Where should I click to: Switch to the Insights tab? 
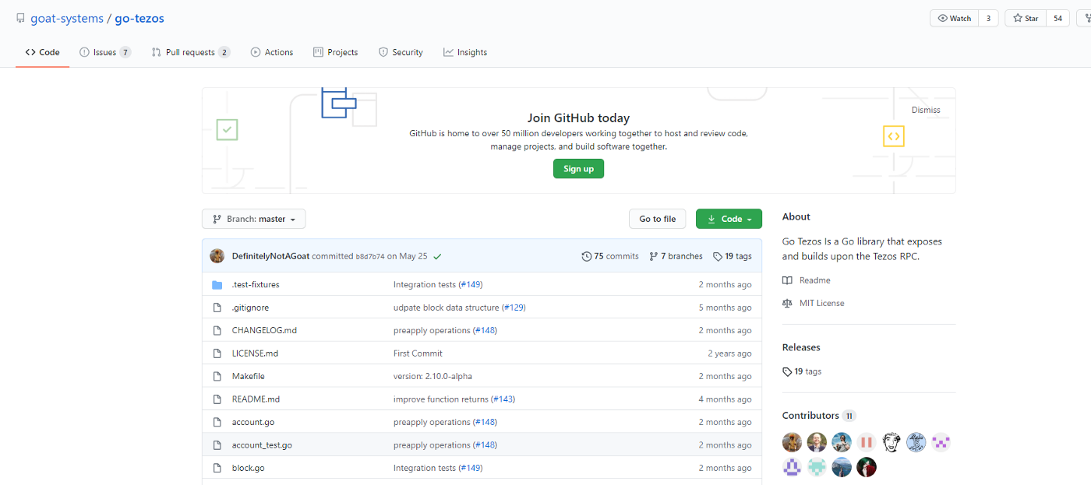point(465,52)
